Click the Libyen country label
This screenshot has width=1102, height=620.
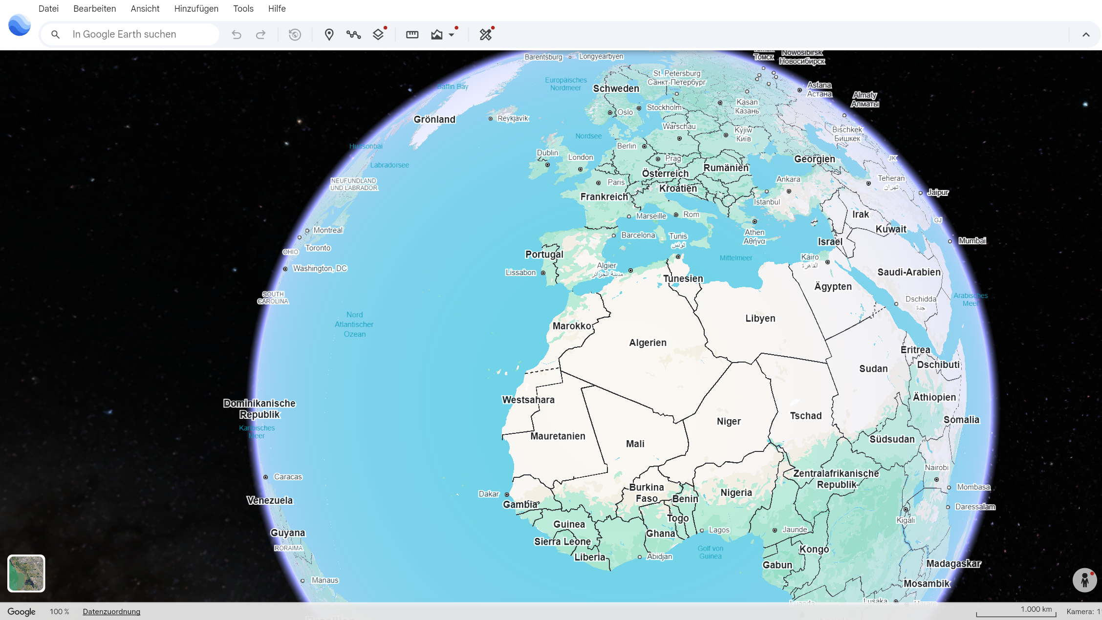(760, 319)
